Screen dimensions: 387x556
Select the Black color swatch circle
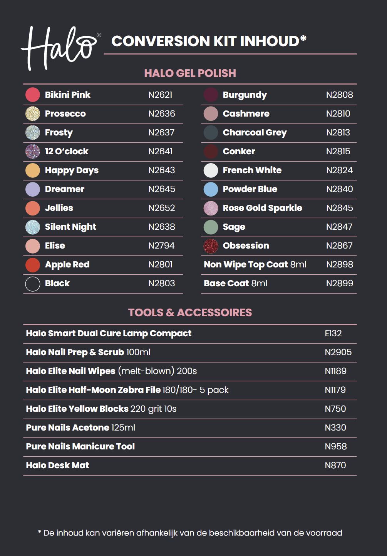[33, 284]
